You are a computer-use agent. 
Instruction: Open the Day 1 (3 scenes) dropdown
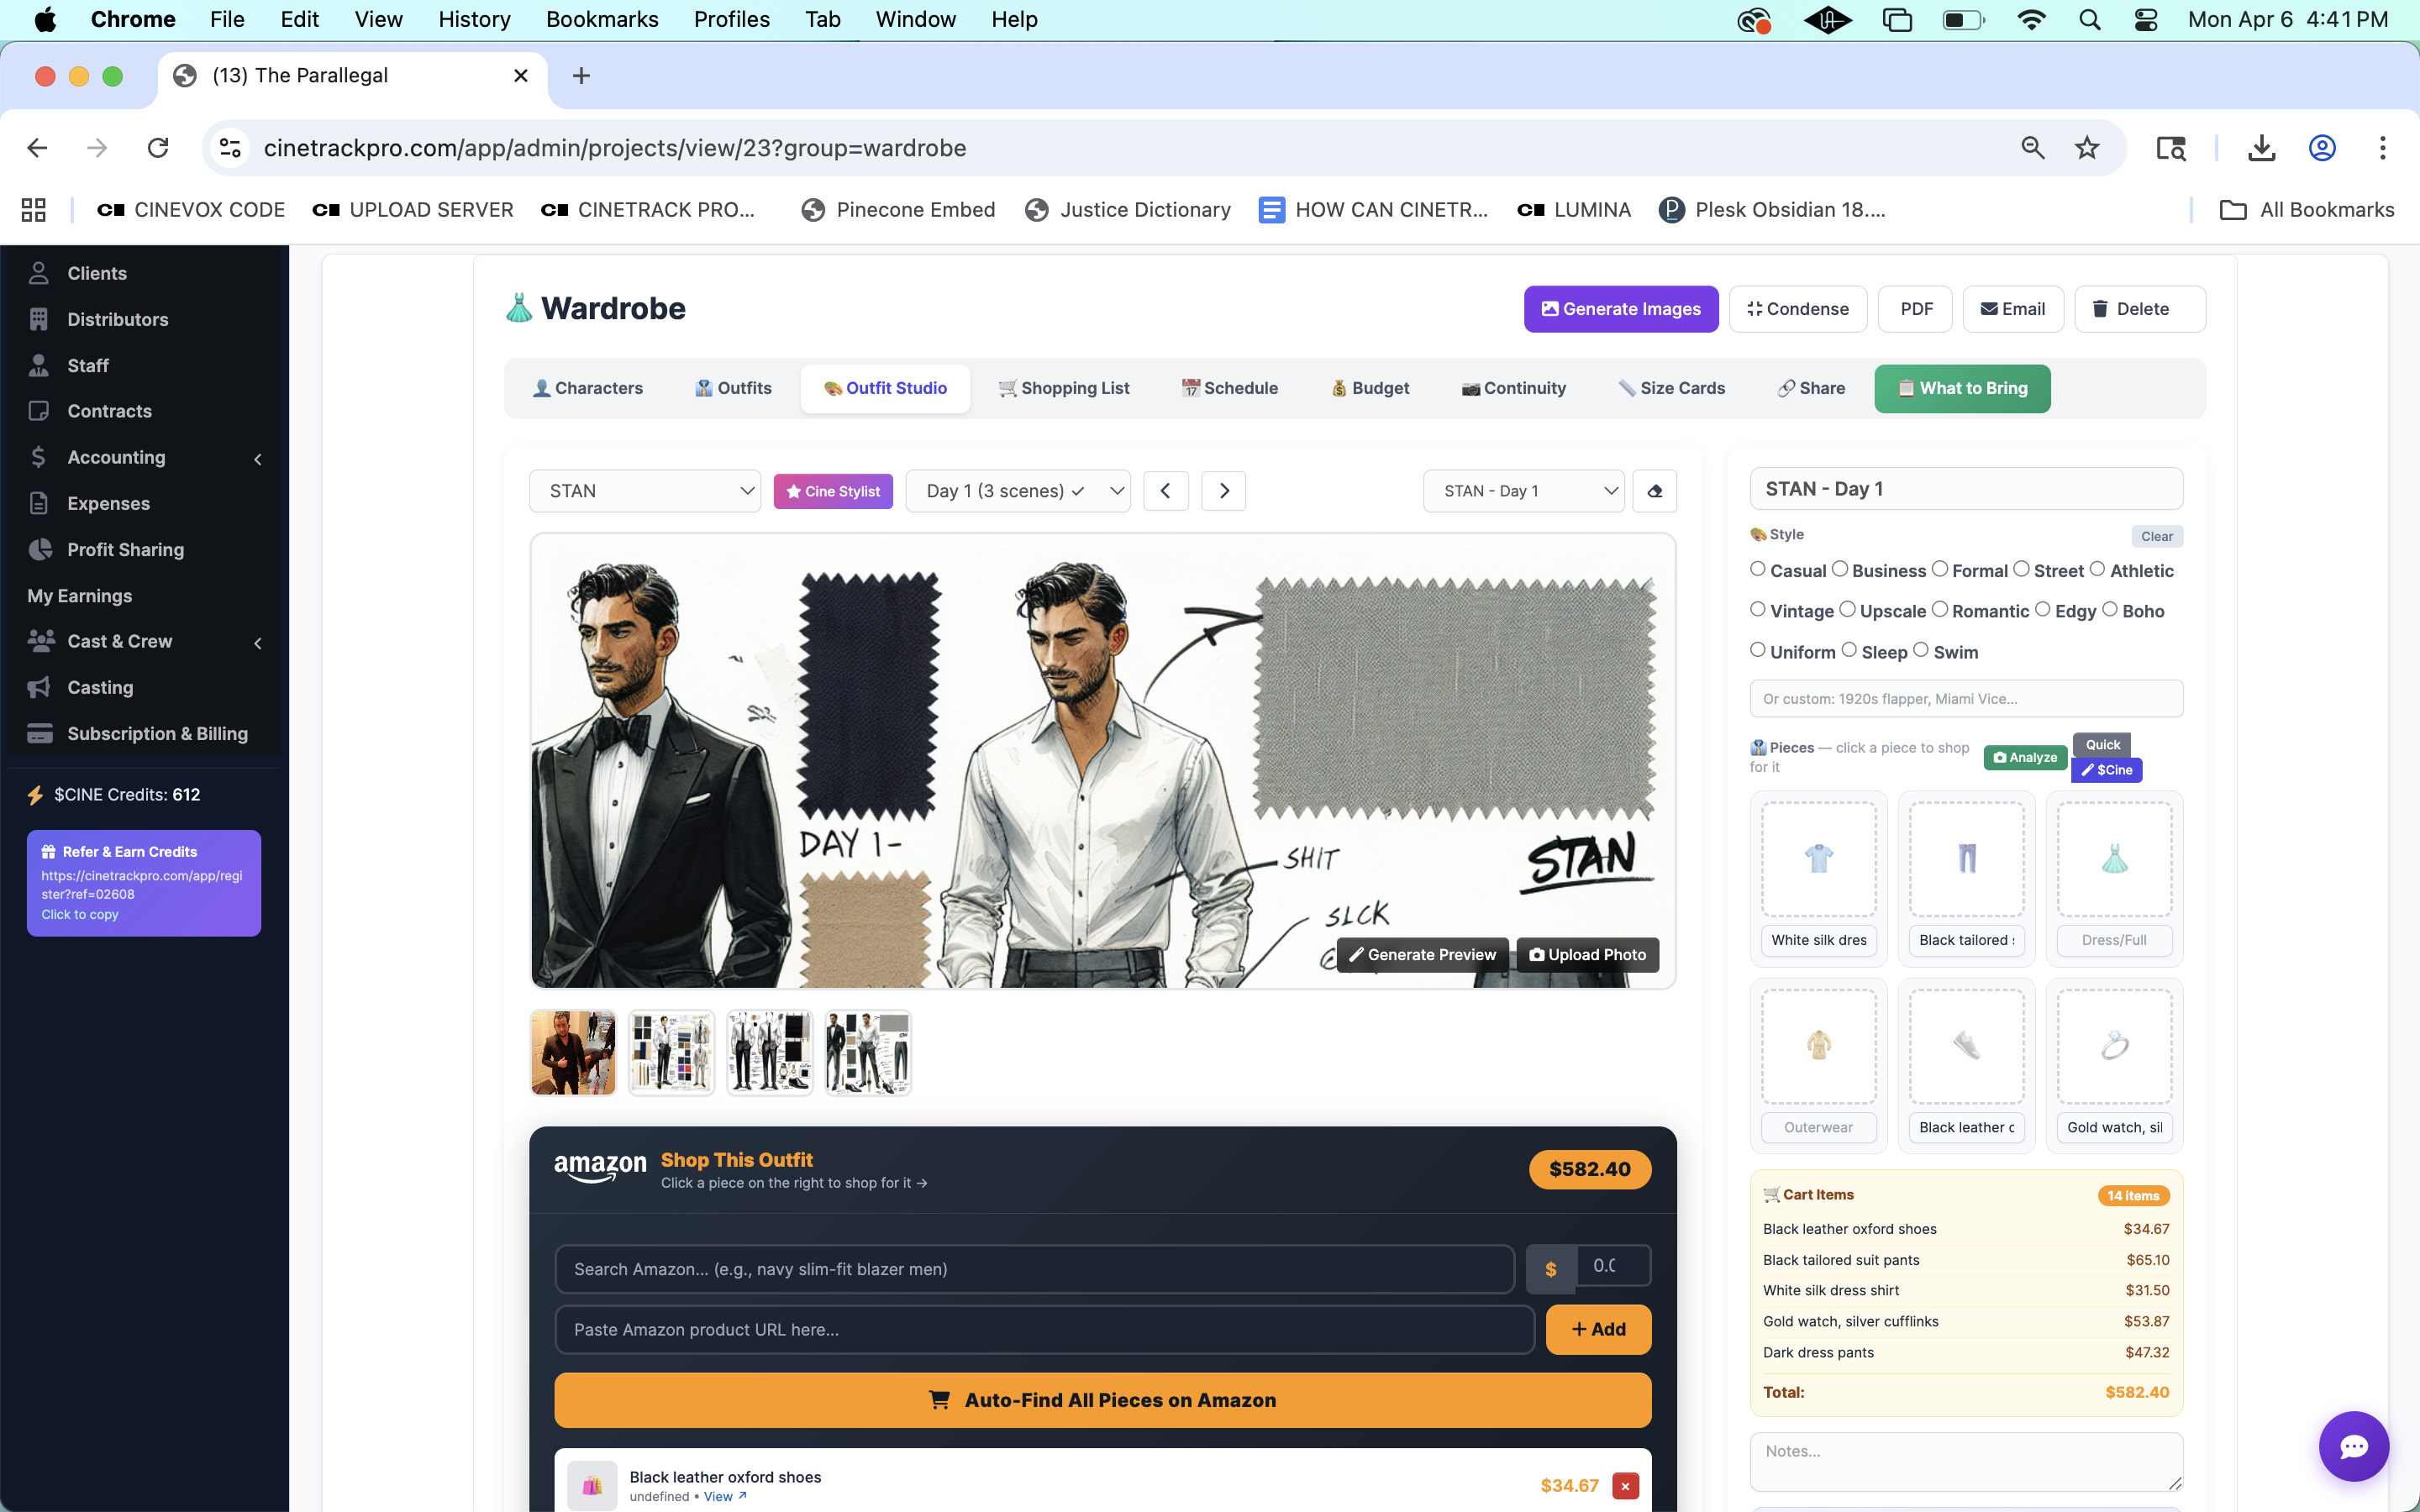pyautogui.click(x=1017, y=491)
